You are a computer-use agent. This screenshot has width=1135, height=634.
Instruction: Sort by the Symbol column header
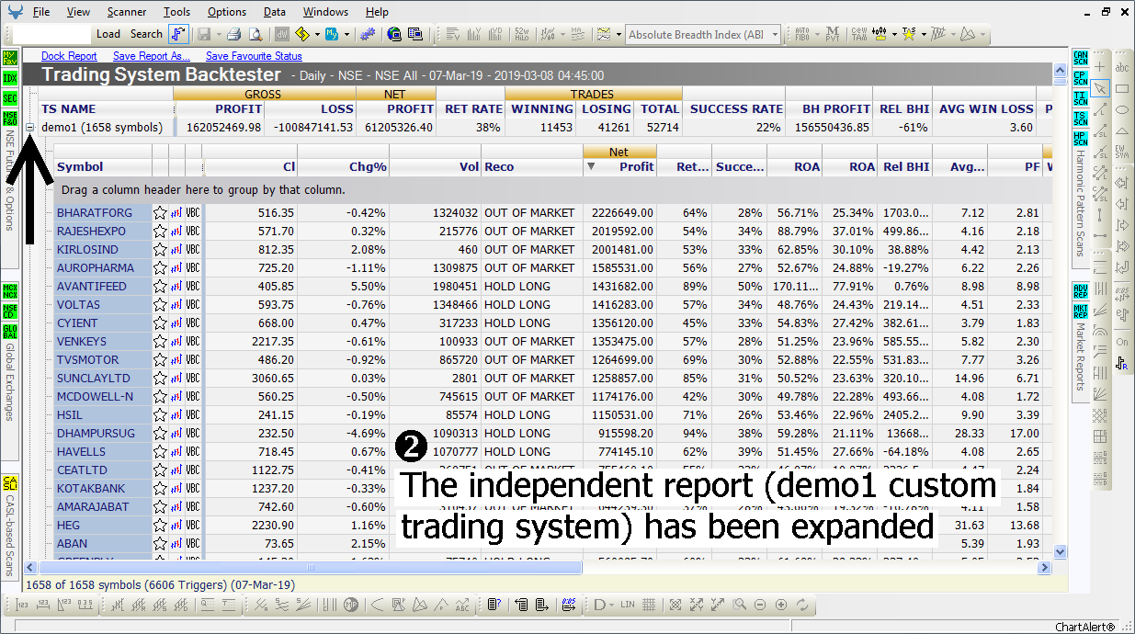coord(103,167)
